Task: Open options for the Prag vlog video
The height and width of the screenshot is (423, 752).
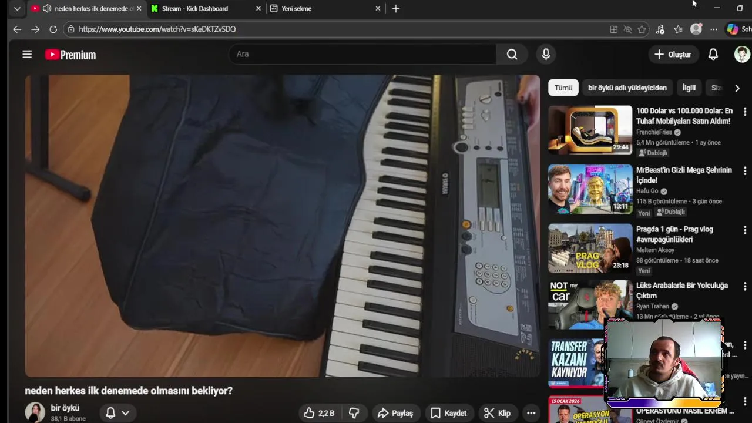Action: [745, 230]
